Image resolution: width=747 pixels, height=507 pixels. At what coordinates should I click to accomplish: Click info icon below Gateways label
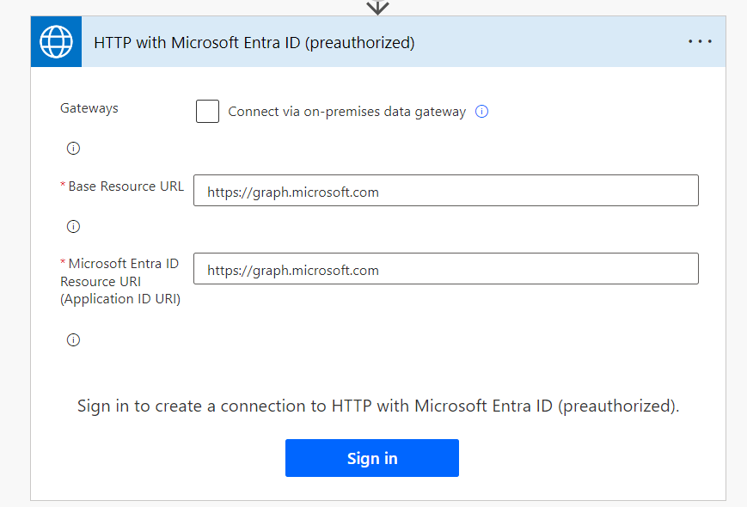click(x=74, y=149)
